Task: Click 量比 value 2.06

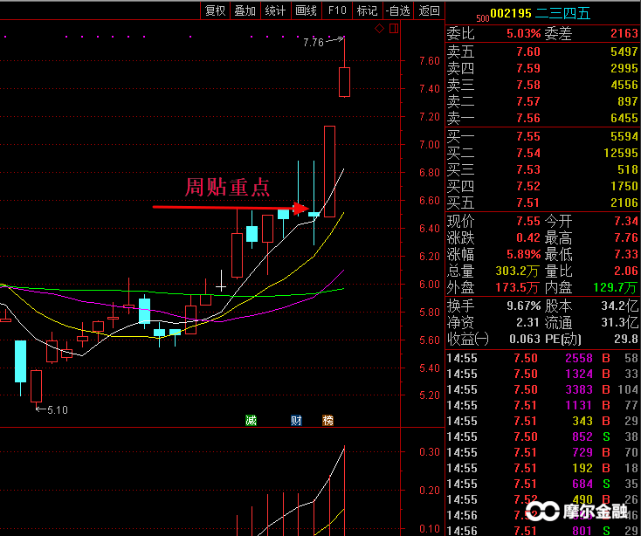Action: point(626,271)
